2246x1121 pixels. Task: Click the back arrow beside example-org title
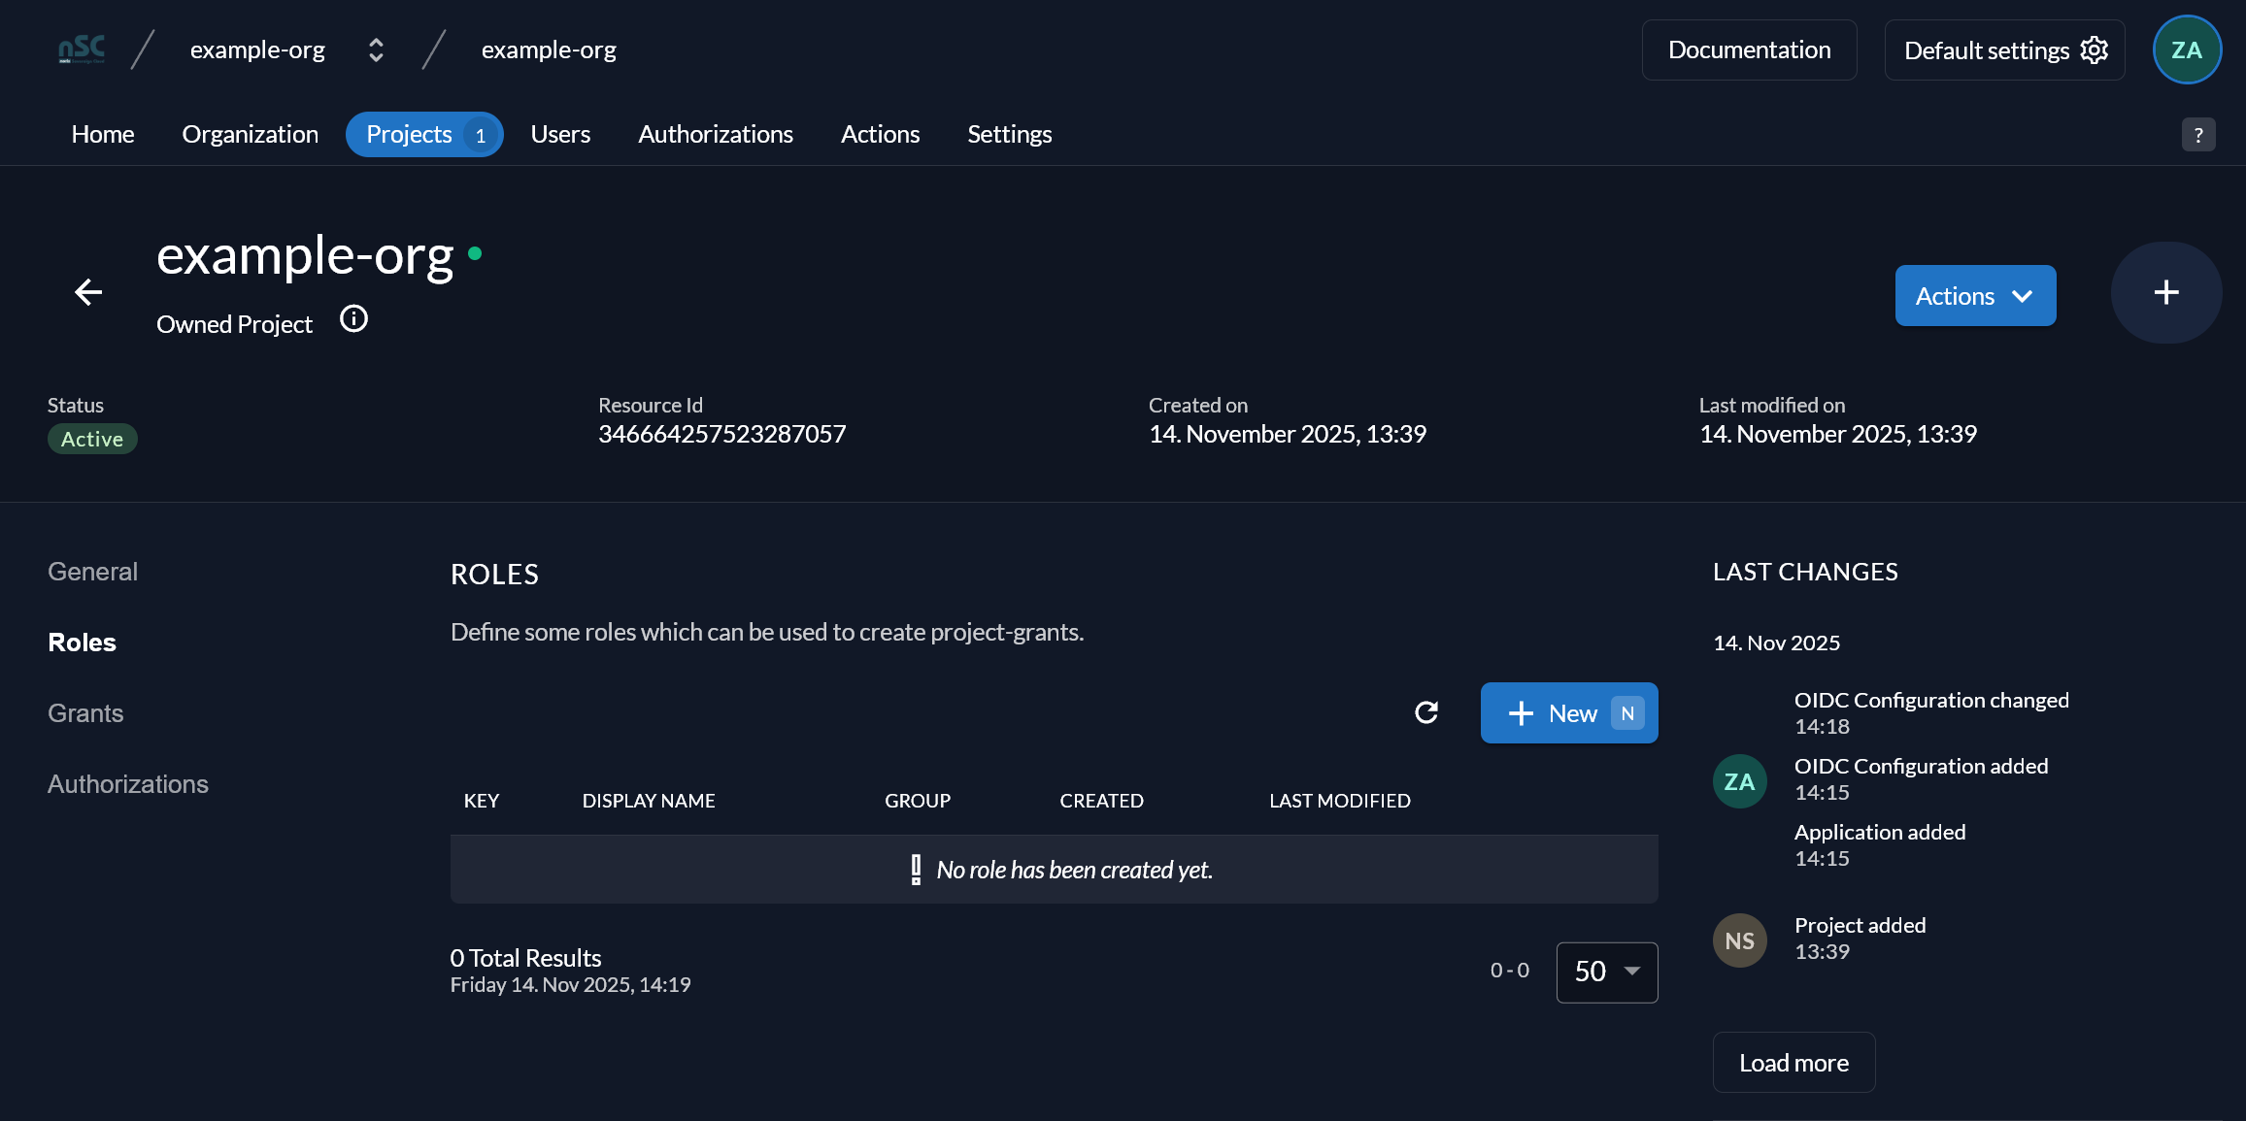[88, 292]
